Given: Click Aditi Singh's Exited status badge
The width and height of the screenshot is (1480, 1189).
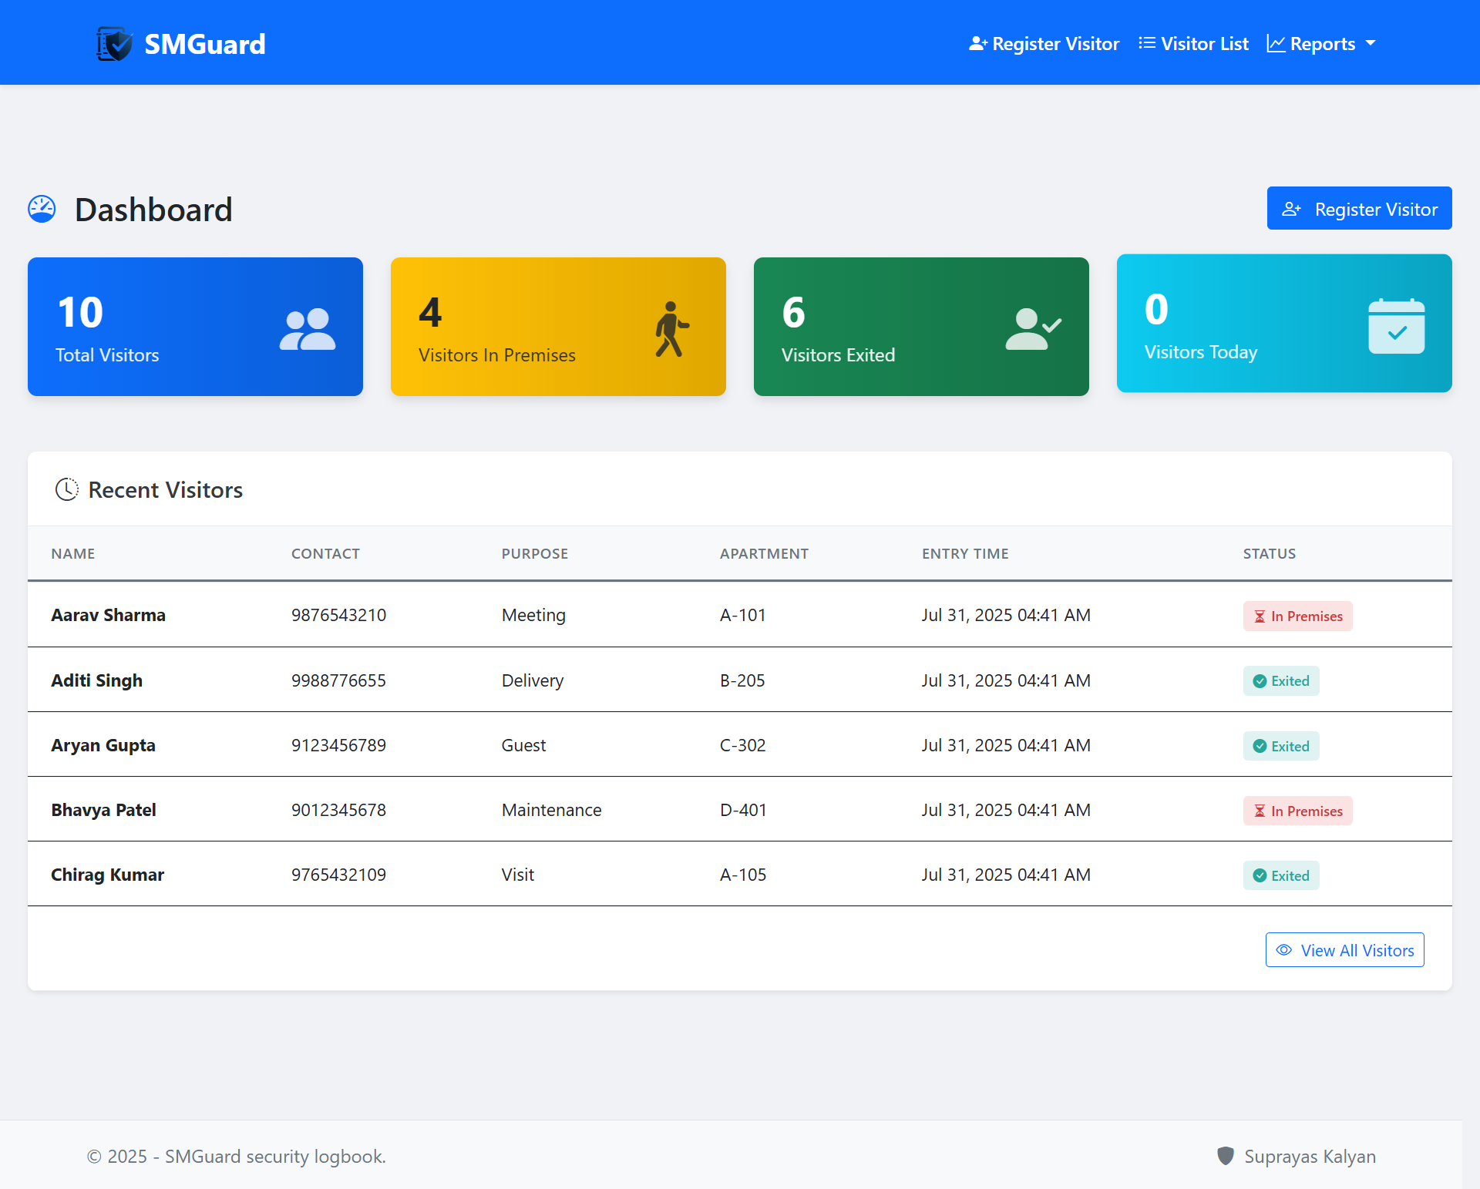Looking at the screenshot, I should [x=1280, y=681].
